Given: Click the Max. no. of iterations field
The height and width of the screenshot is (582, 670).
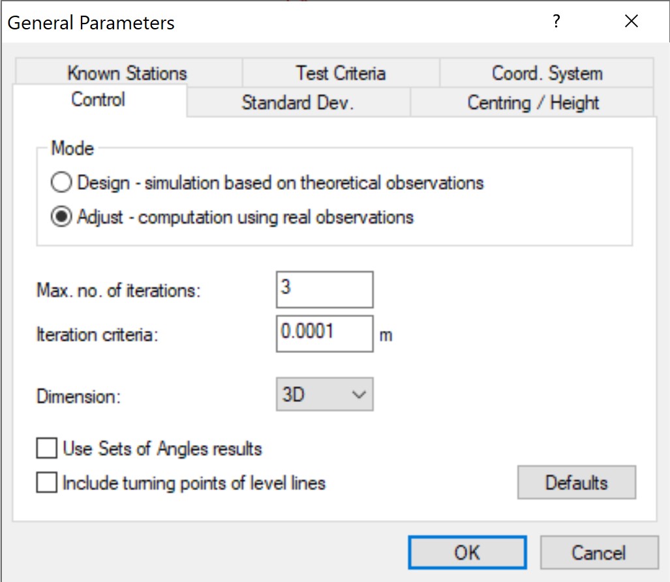Looking at the screenshot, I should pyautogui.click(x=324, y=290).
